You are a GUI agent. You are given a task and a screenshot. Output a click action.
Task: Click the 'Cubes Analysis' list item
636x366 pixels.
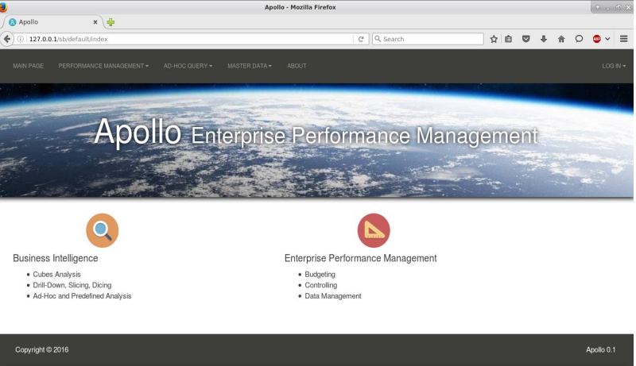click(56, 275)
